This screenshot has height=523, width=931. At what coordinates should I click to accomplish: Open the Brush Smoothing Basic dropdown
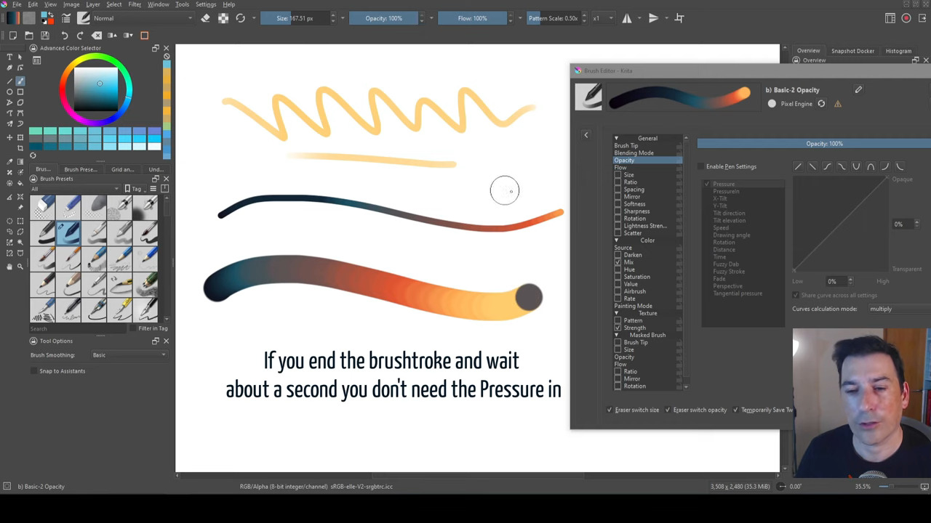point(129,355)
